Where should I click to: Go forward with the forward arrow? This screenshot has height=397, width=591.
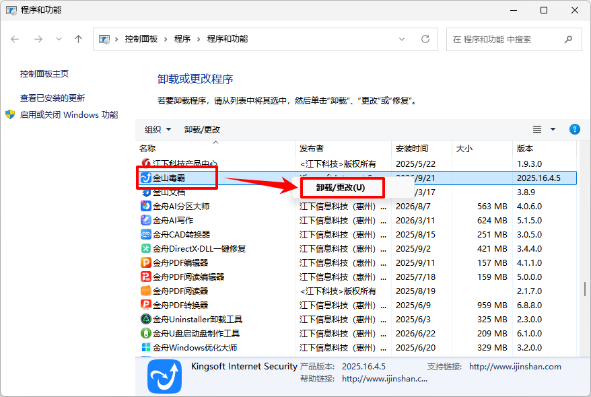38,39
